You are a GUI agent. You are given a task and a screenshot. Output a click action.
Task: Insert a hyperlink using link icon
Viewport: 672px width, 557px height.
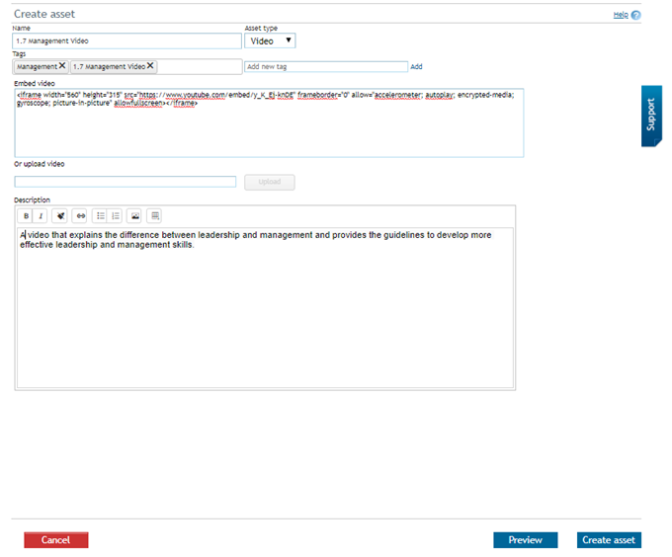click(80, 216)
